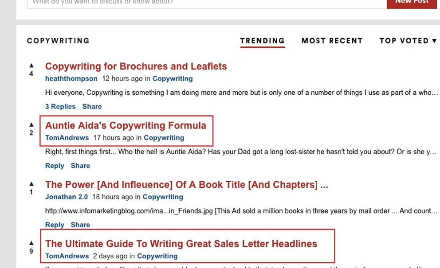The width and height of the screenshot is (440, 268).
Task: Upvote Ultimate Guide To Sales Letter Headlines
Action: coord(31,243)
